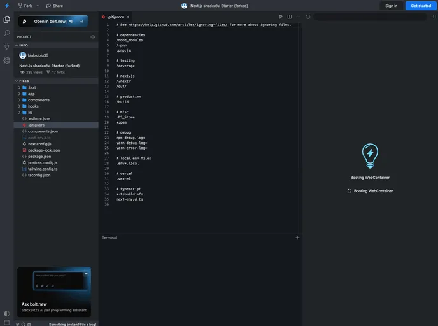Click Something broken? File a bug! link
Image resolution: width=438 pixels, height=326 pixels.
[x=73, y=324]
